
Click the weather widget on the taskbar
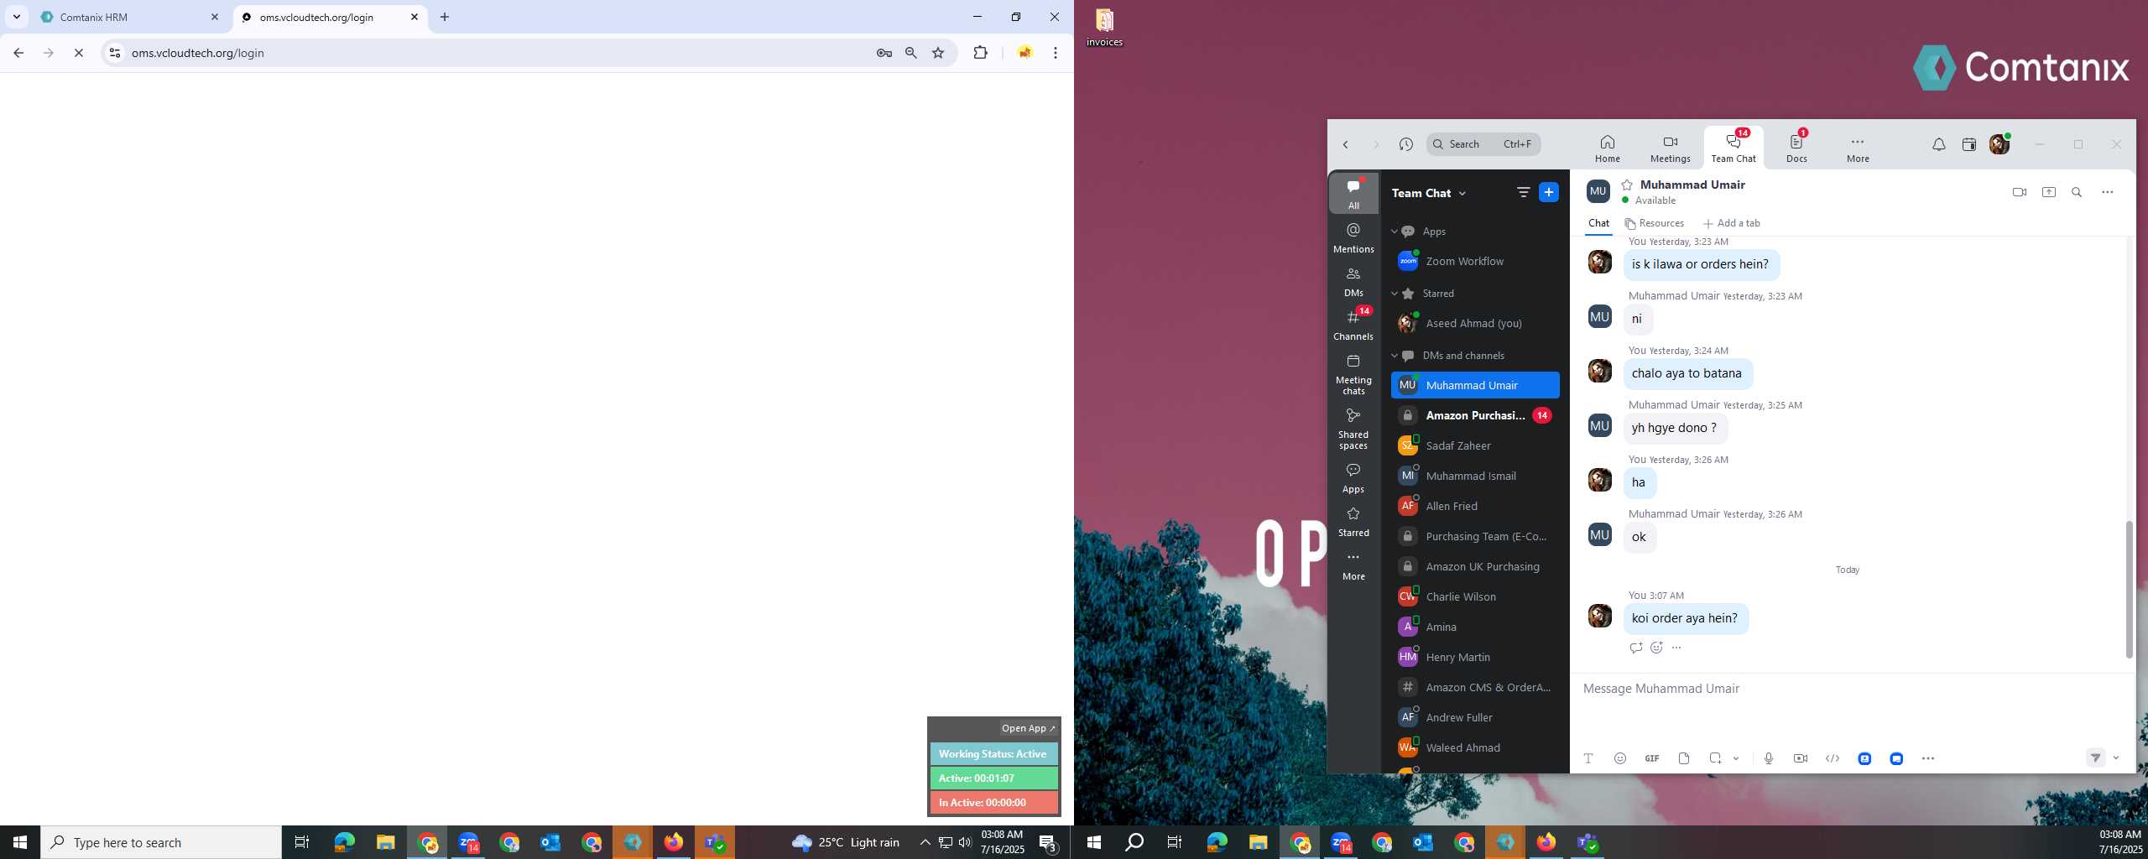pos(845,842)
